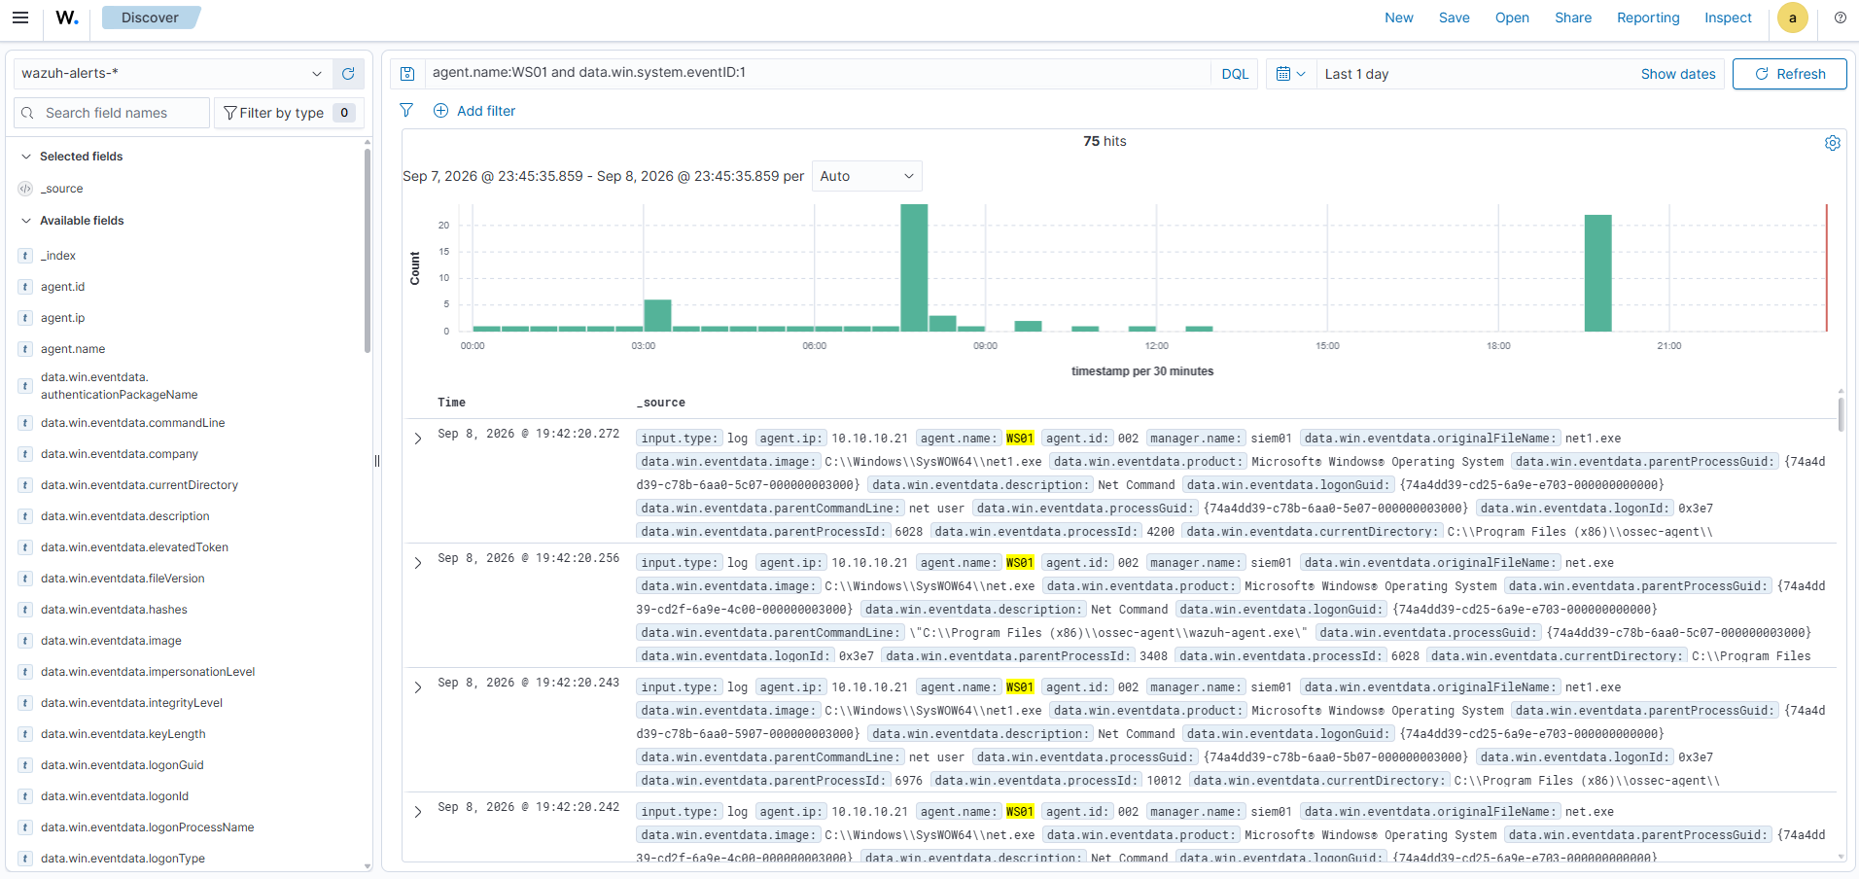The image size is (1859, 879).
Task: Click type icon next to _index
Action: point(25,256)
